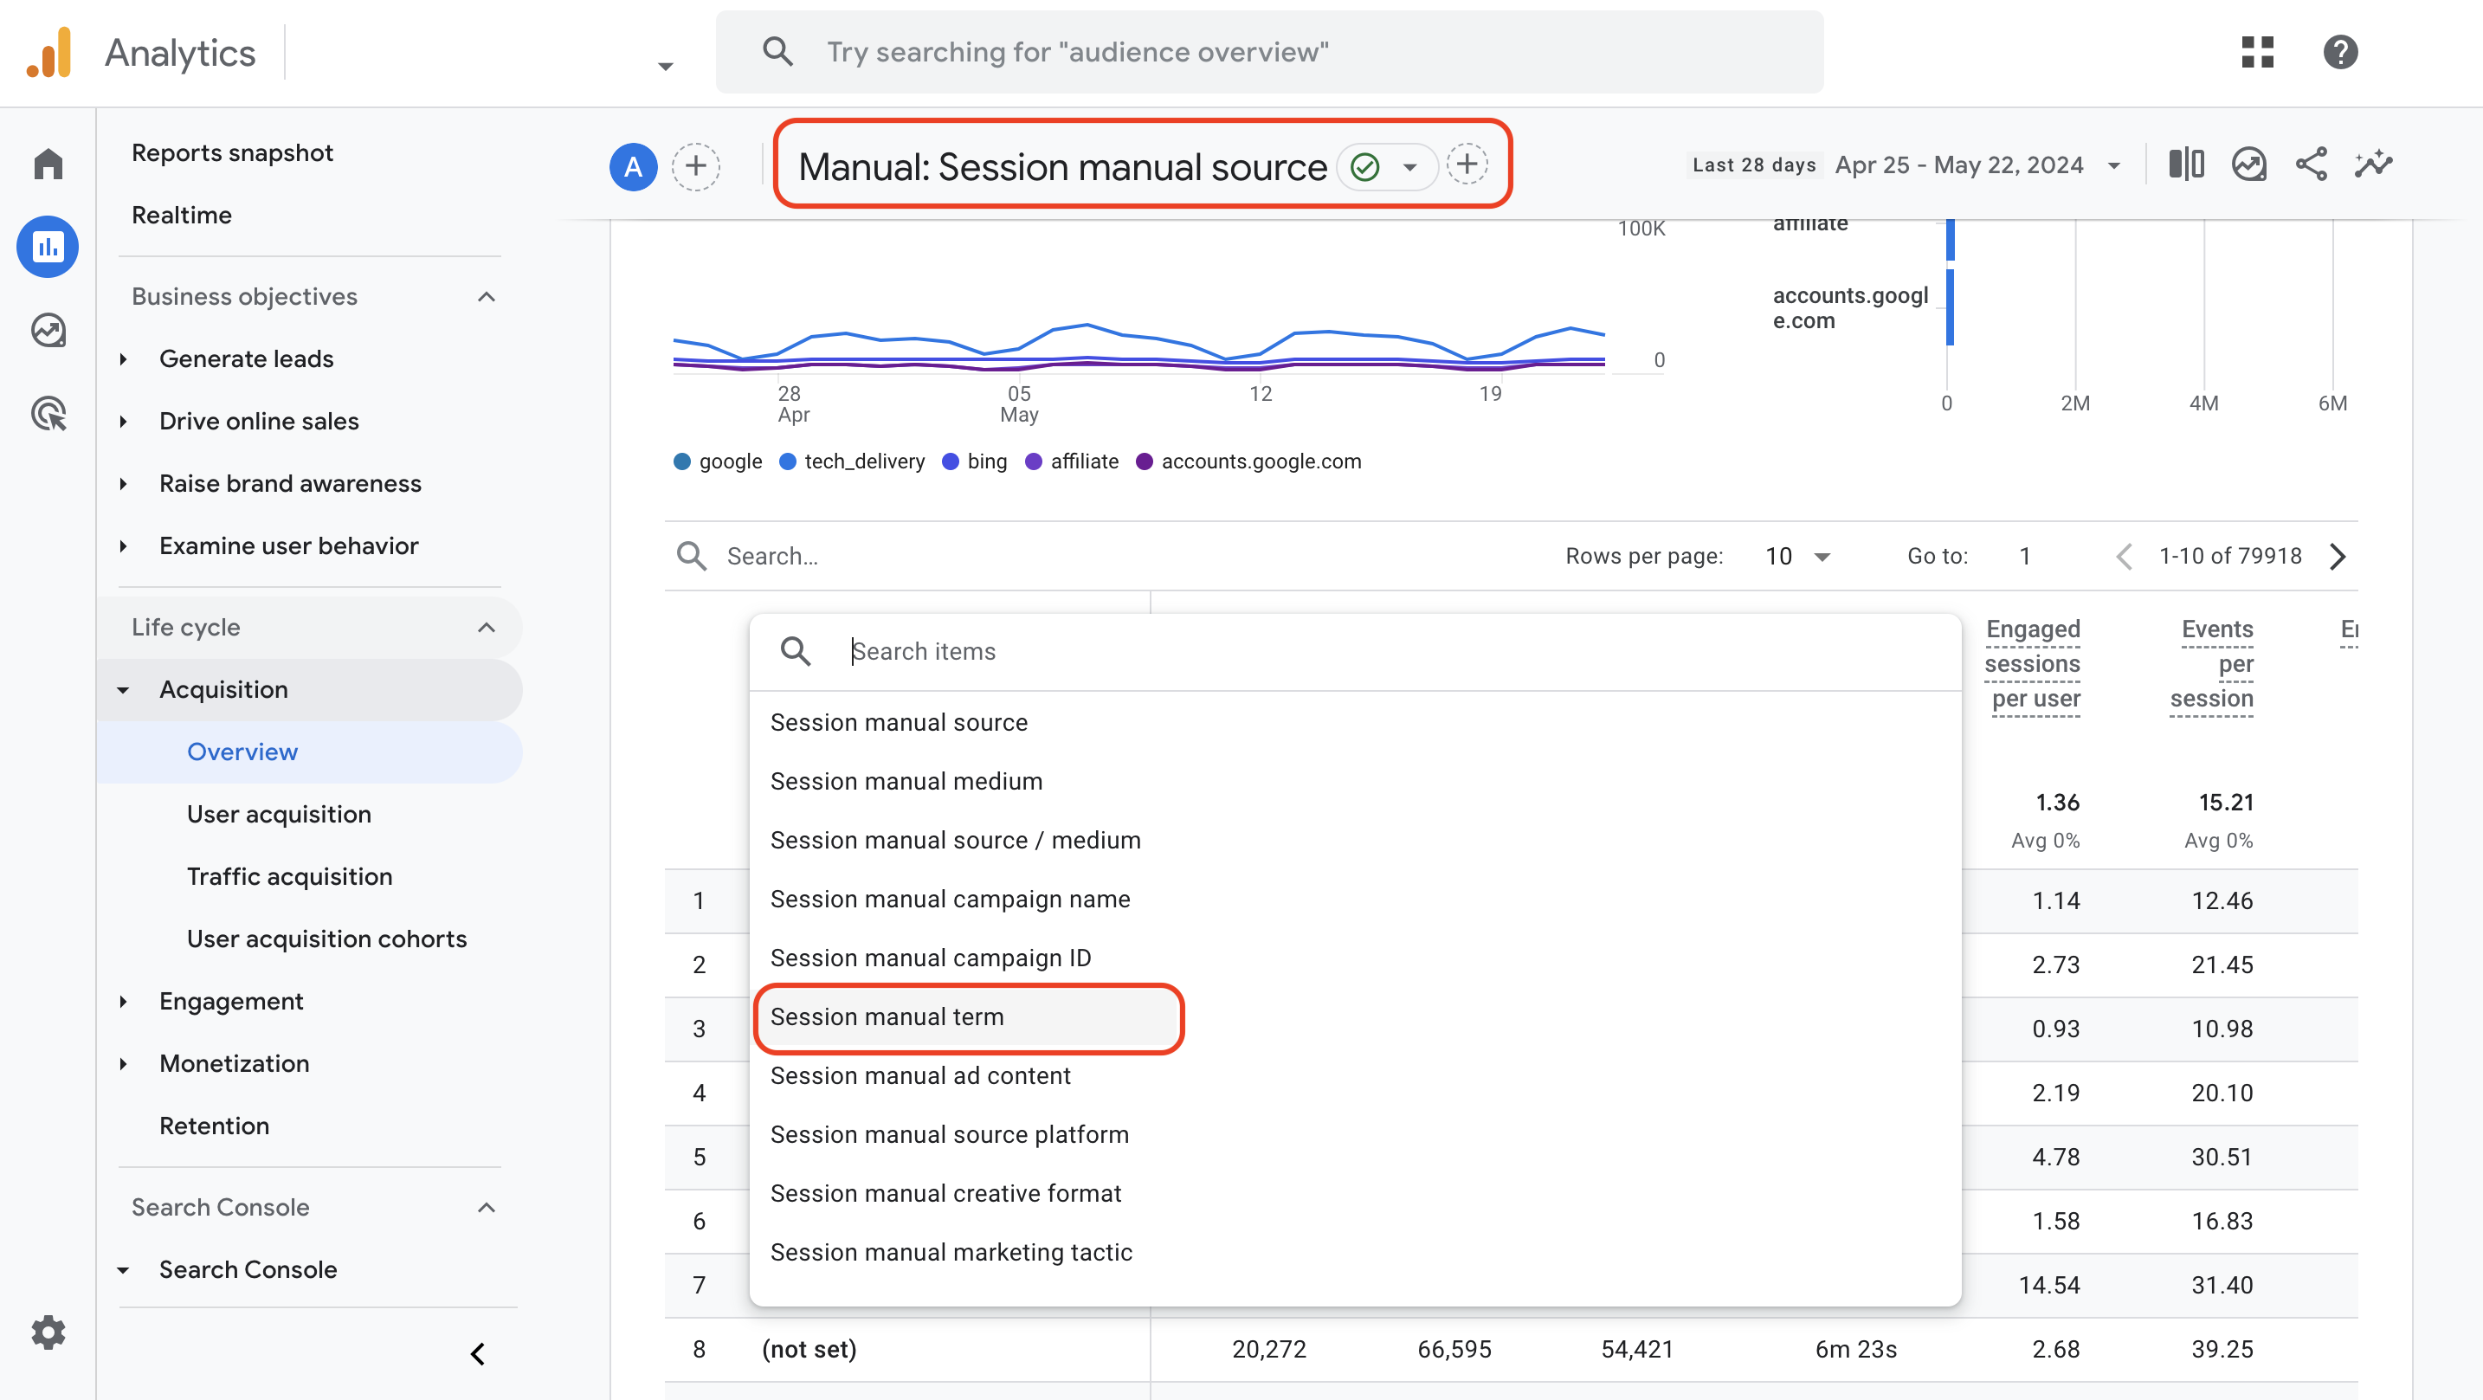Viewport: 2483px width, 1400px height.
Task: Open the comparison editor icon
Action: pos(2185,164)
